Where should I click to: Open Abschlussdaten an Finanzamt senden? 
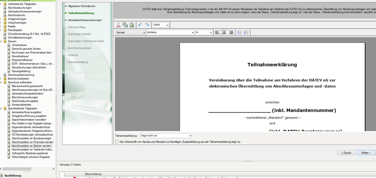(32, 142)
